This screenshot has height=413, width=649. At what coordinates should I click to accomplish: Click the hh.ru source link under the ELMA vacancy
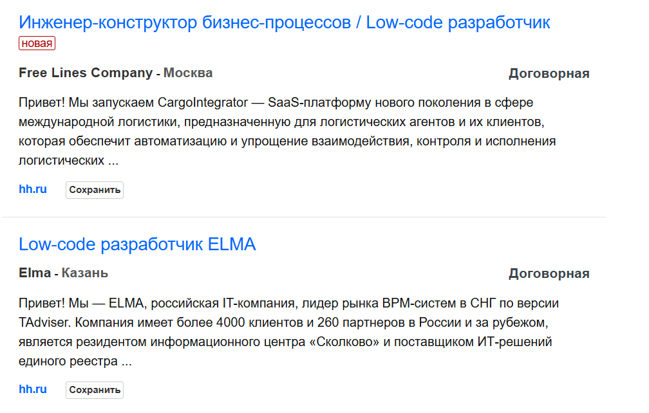point(32,389)
